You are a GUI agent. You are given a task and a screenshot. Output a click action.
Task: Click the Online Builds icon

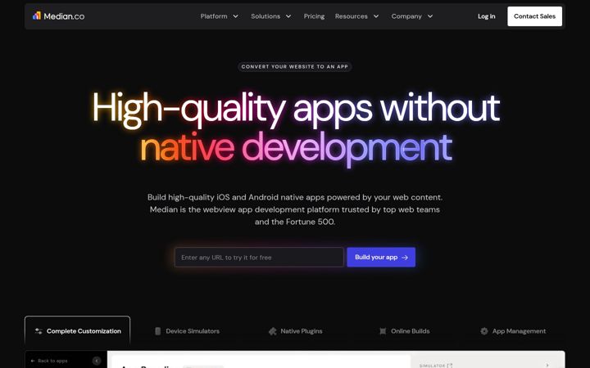coord(383,331)
